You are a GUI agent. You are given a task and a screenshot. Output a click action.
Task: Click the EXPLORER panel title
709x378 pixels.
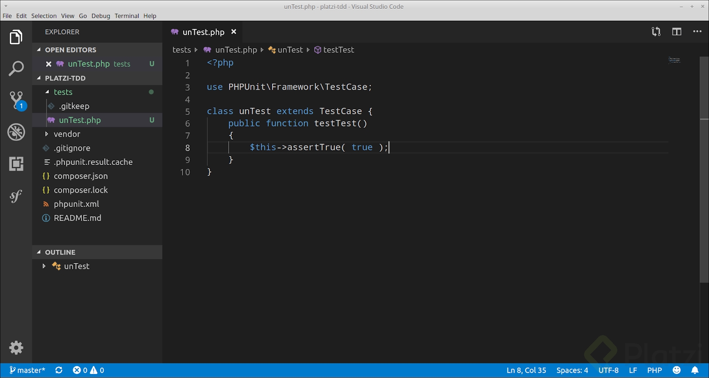[62, 32]
